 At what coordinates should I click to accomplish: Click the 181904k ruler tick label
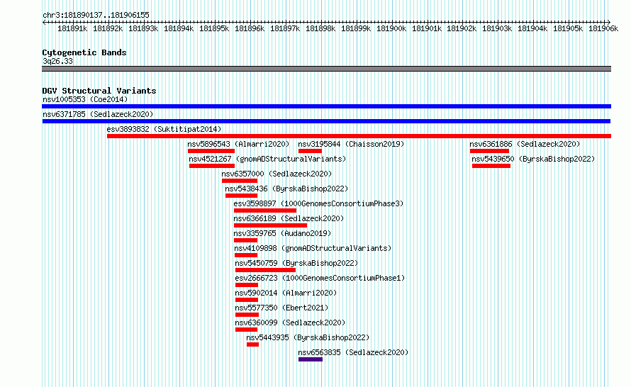point(532,28)
